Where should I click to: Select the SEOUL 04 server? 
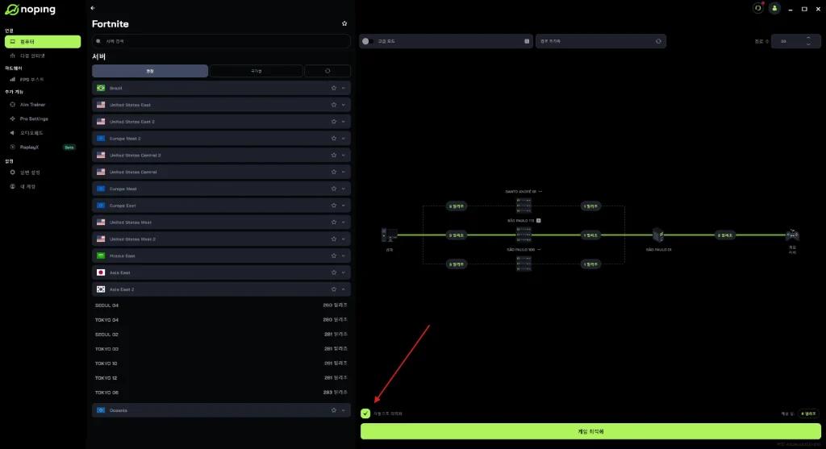pyautogui.click(x=221, y=306)
